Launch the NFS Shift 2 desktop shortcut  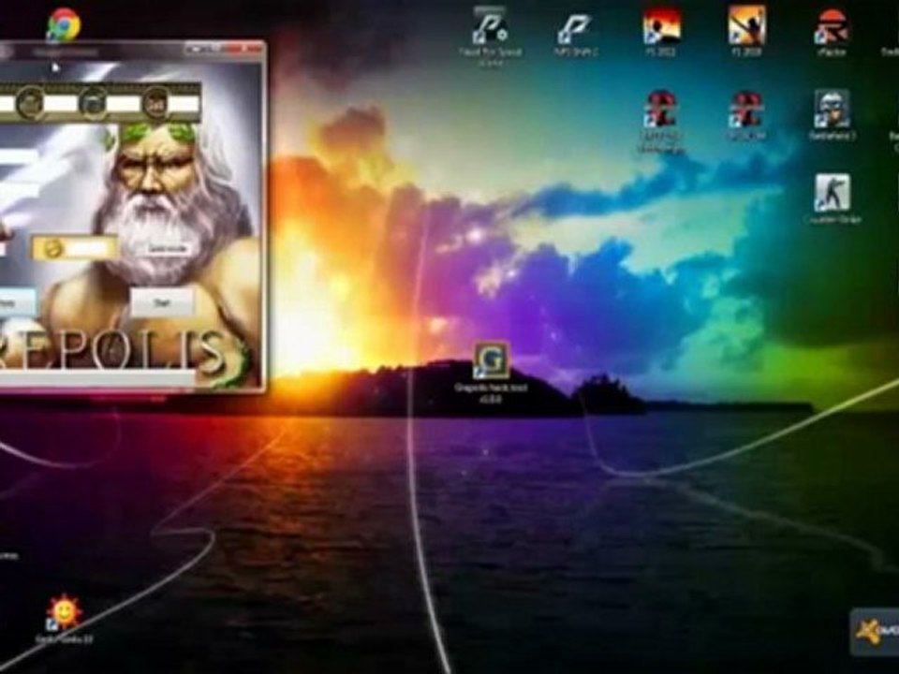click(x=575, y=27)
